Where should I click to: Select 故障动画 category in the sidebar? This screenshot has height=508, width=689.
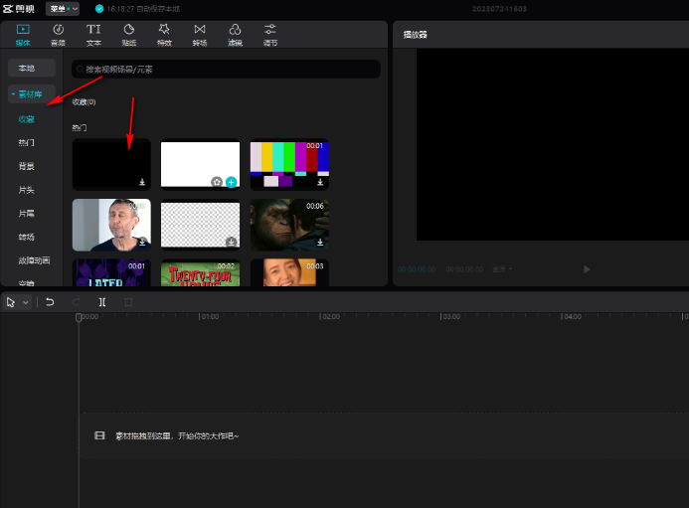[34, 260]
